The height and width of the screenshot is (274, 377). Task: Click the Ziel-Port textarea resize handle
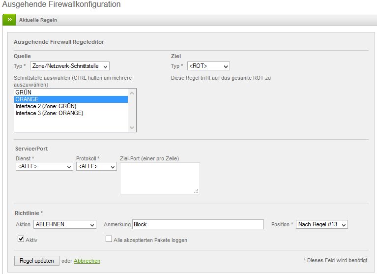197,191
